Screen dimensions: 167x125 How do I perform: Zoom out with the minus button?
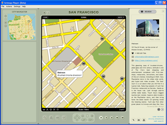point(83,116)
